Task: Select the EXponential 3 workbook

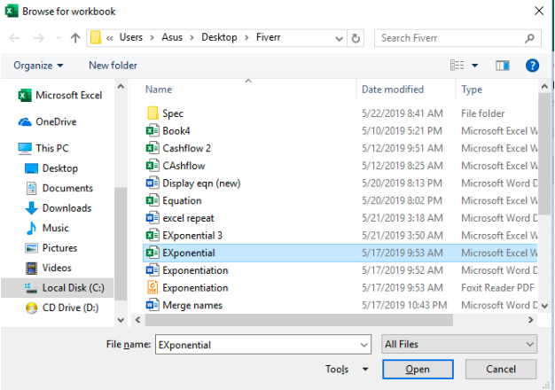Action: click(x=340, y=236)
